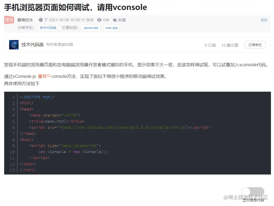Click 收藏 to favorite the article
This screenshot has width=274, height=206.
(x=122, y=20)
